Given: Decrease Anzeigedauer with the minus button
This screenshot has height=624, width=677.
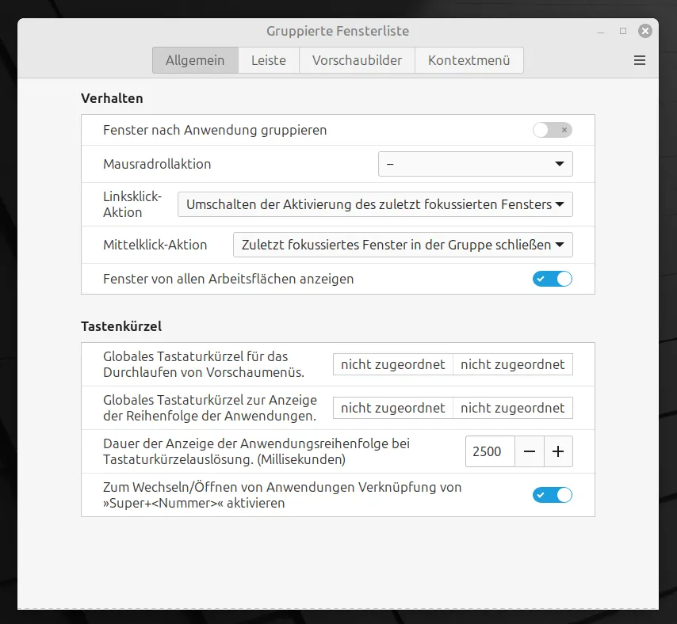Looking at the screenshot, I should tap(530, 451).
